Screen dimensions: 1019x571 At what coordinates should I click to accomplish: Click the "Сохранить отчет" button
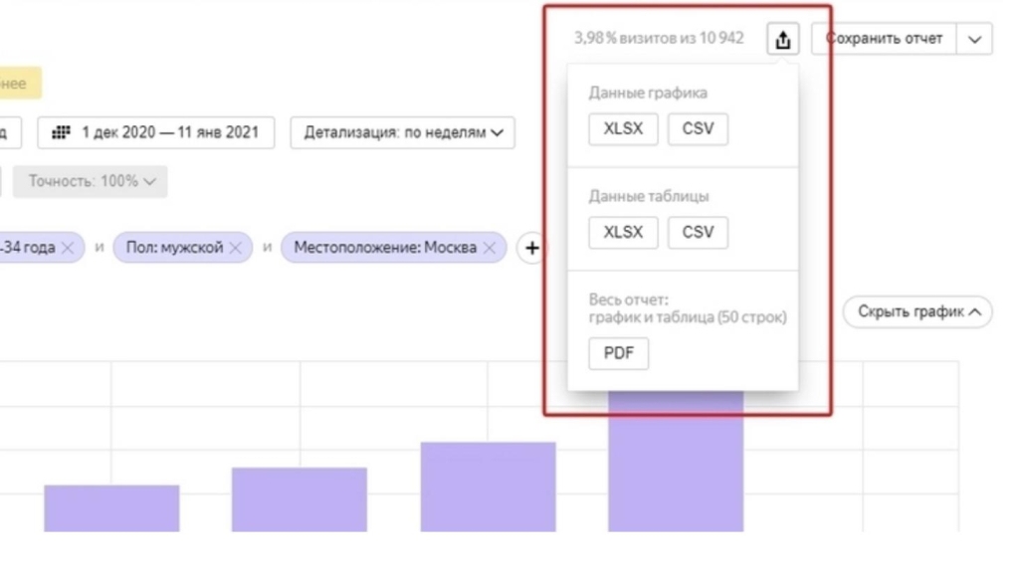[884, 40]
